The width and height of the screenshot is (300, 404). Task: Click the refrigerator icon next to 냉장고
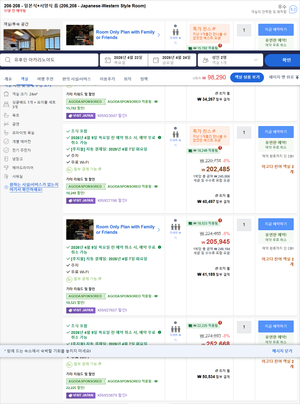pyautogui.click(x=6, y=159)
